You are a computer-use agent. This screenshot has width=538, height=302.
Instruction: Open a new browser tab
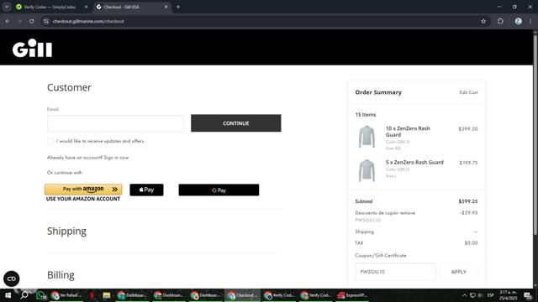178,7
